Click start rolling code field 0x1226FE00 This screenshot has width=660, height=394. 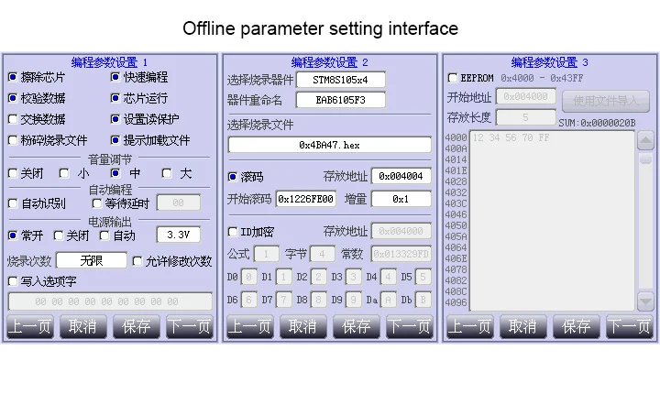tap(306, 199)
